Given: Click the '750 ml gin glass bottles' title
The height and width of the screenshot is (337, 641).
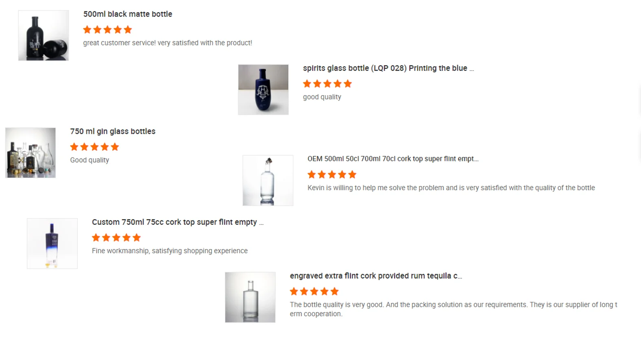Looking at the screenshot, I should tap(113, 131).
